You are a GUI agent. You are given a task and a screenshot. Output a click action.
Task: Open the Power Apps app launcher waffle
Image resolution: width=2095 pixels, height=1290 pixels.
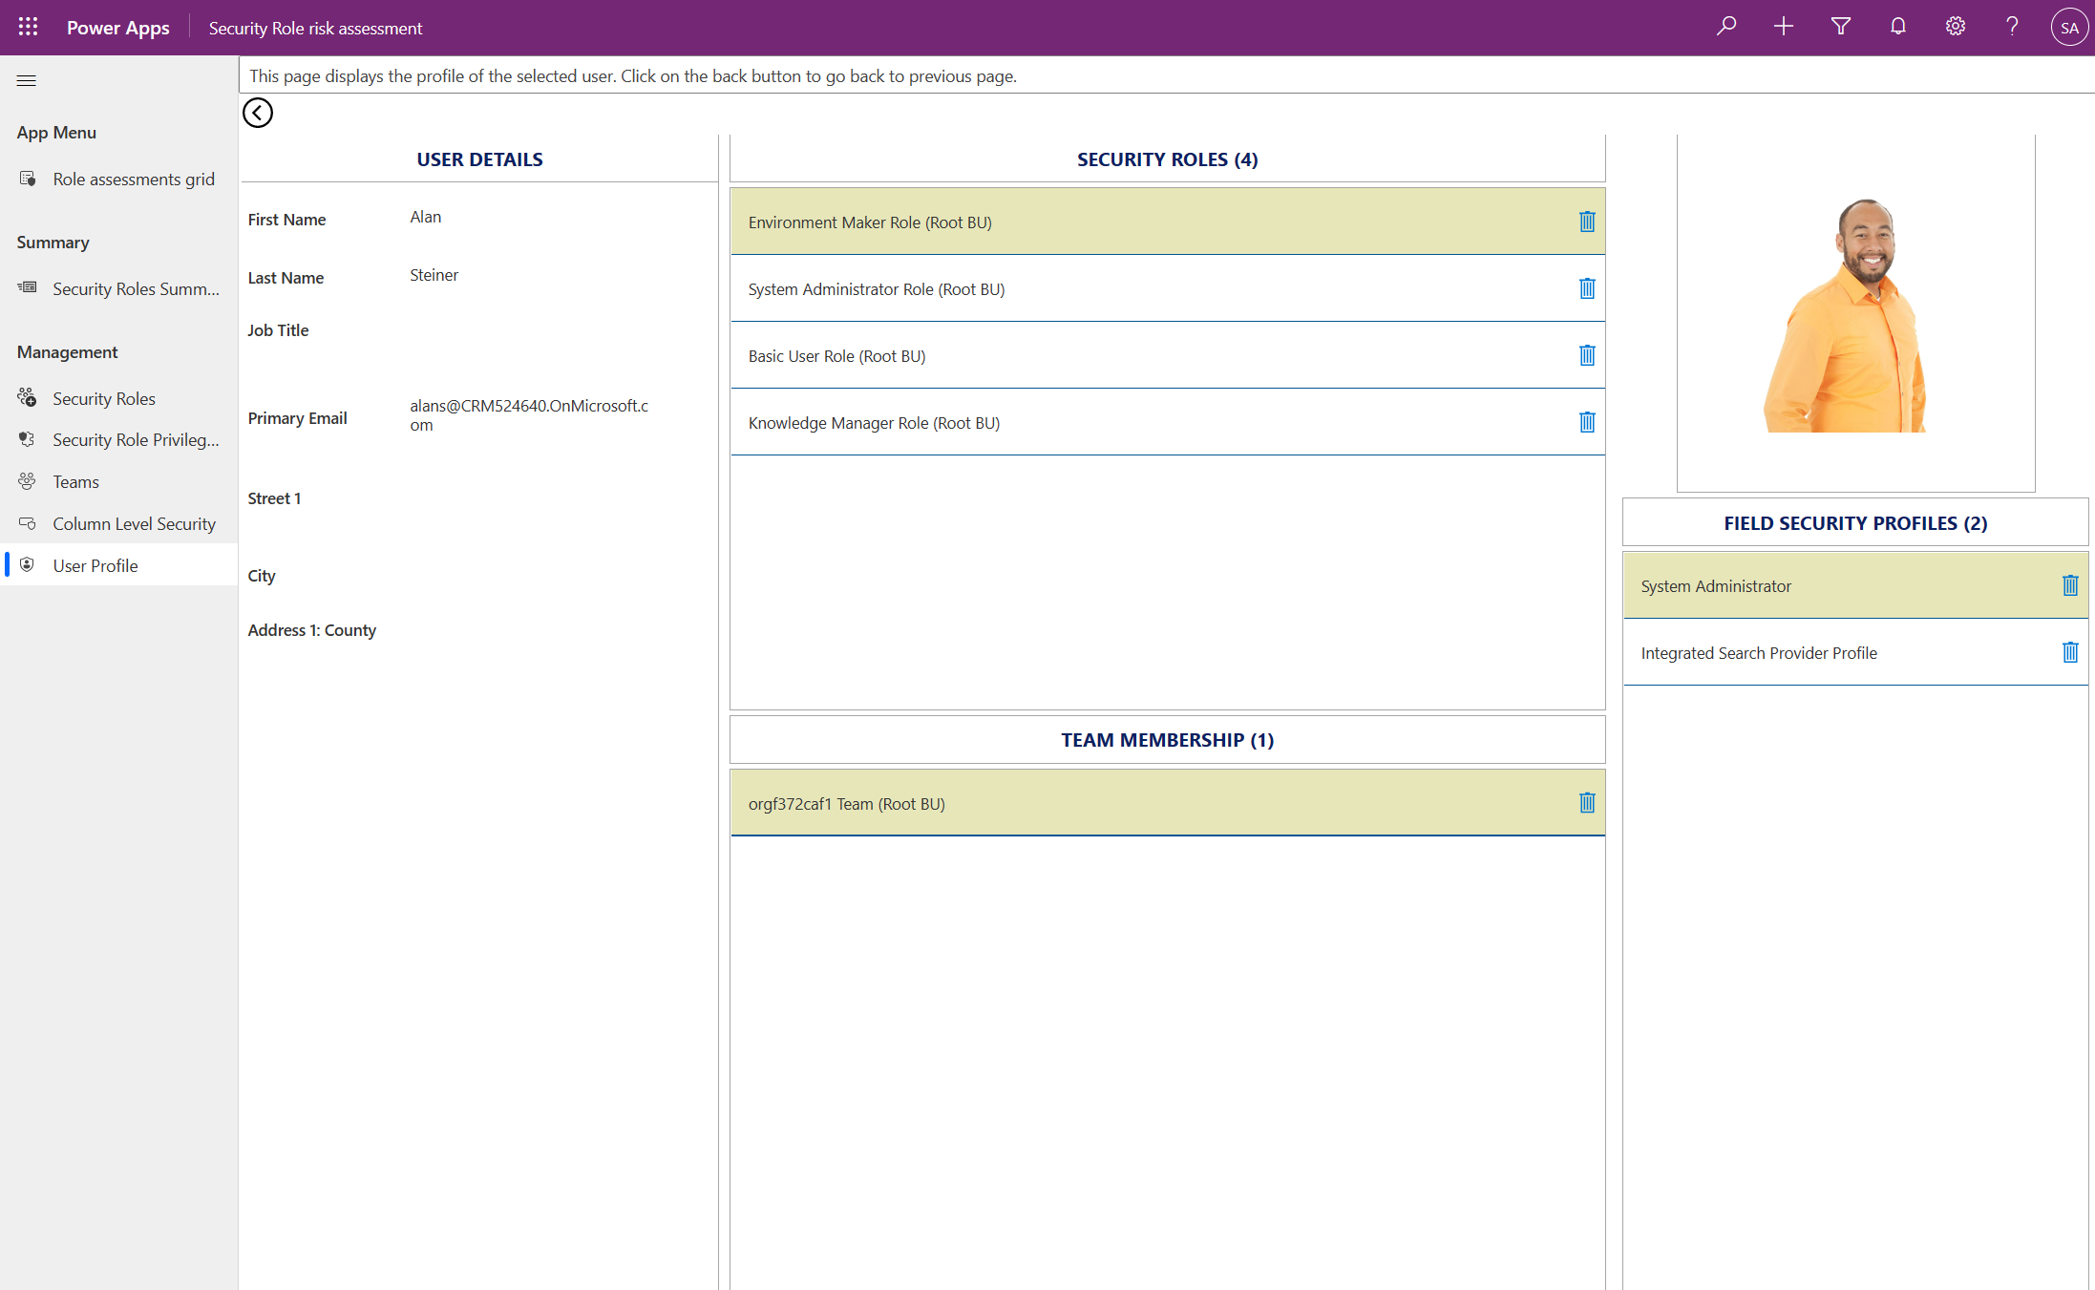[27, 27]
